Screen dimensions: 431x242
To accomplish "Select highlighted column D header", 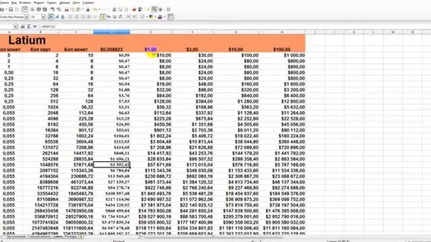I will pyautogui.click(x=112, y=32).
